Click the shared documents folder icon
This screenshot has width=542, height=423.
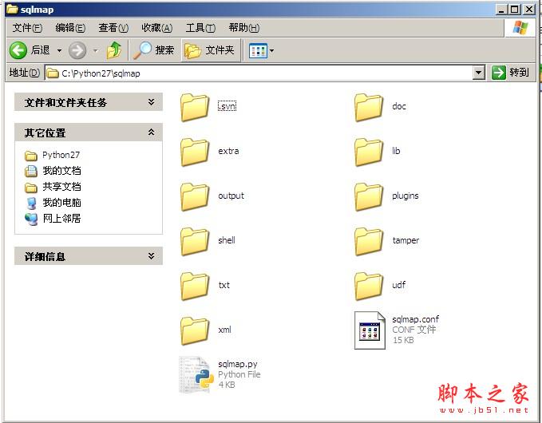pyautogui.click(x=31, y=188)
